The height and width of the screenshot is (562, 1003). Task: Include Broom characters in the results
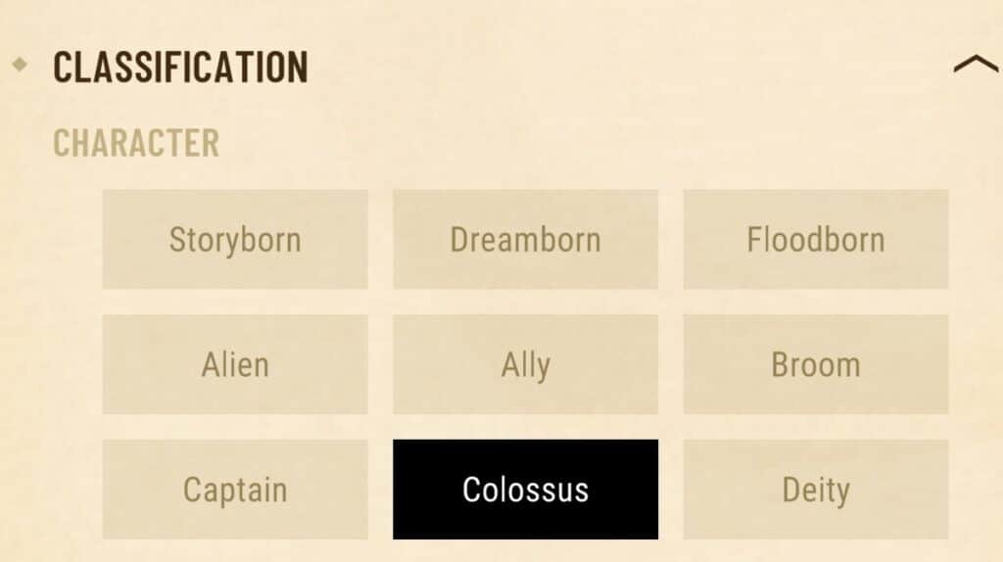point(816,364)
